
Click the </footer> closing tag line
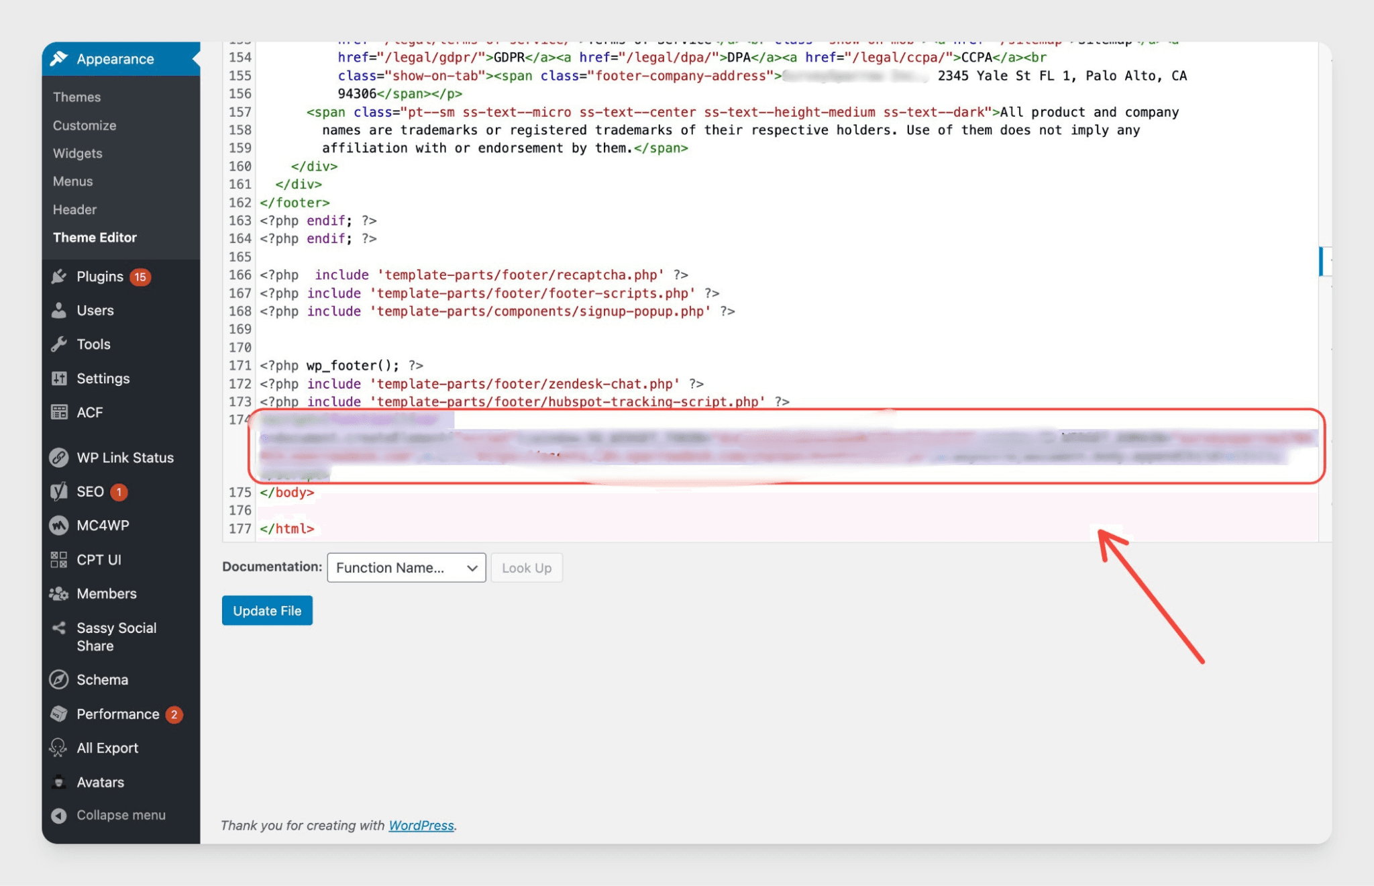coord(295,202)
